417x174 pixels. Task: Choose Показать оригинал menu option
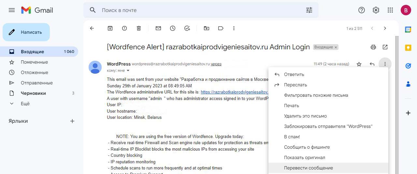304,157
